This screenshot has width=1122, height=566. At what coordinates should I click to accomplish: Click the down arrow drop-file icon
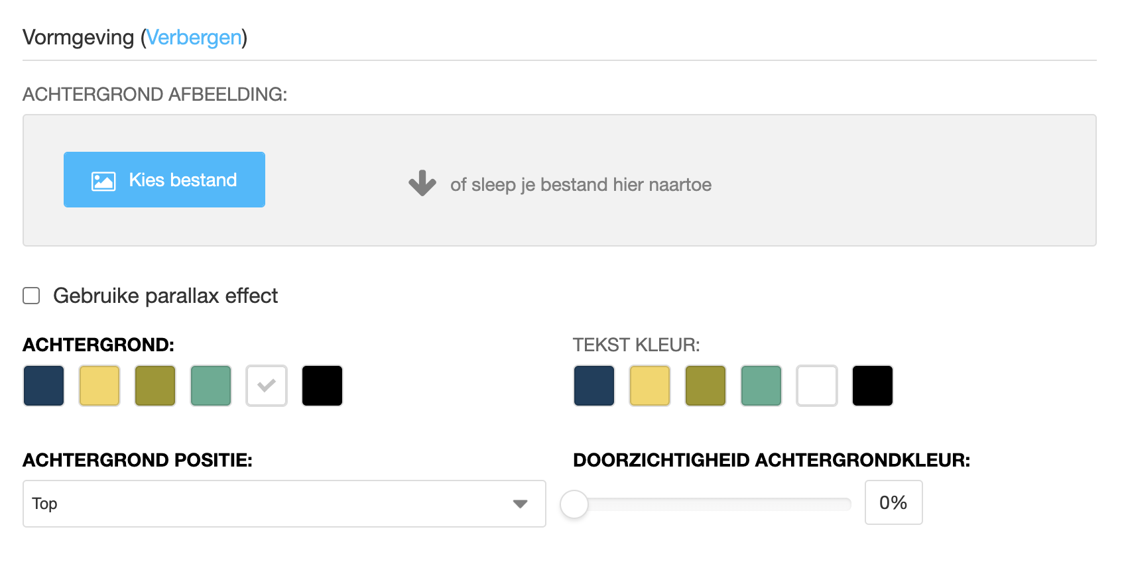tap(422, 184)
